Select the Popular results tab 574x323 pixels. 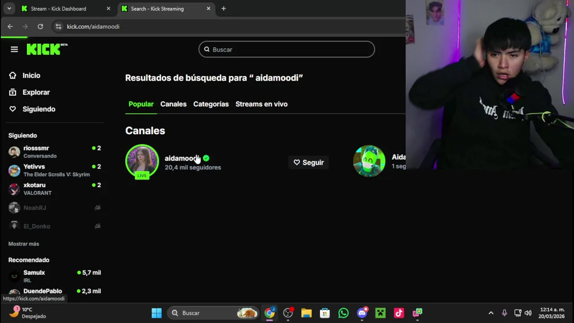141,104
